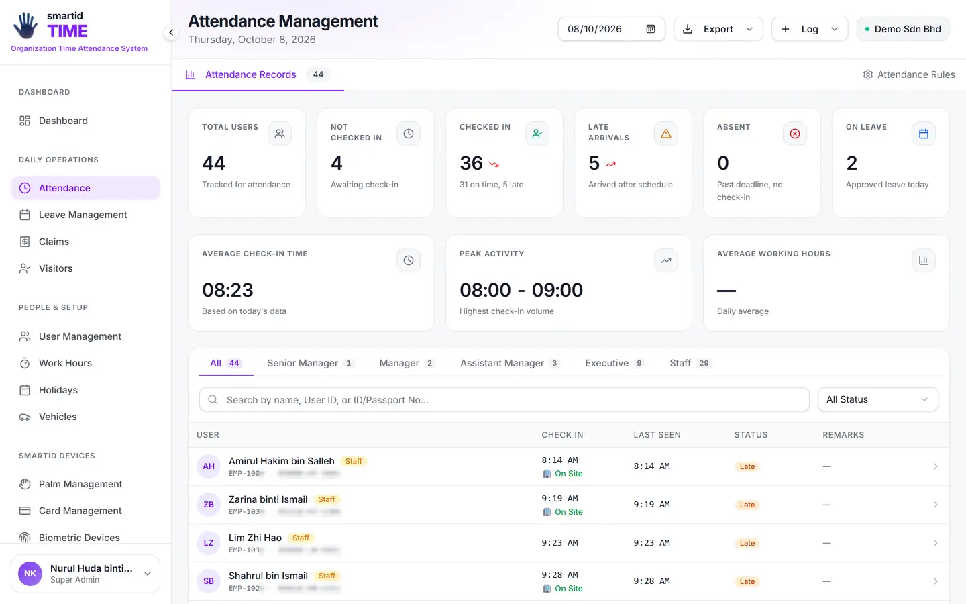Click the 08/10/2026 date field

tap(611, 29)
